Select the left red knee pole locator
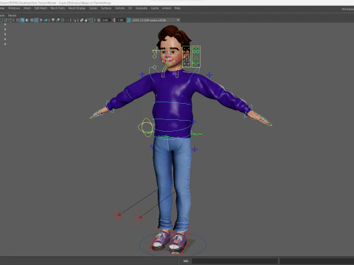354x265 pixels. click(118, 216)
